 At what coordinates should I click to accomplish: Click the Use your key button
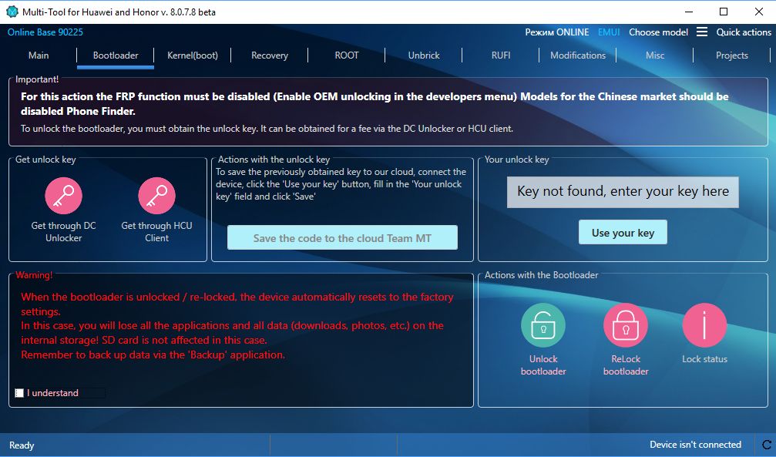623,232
